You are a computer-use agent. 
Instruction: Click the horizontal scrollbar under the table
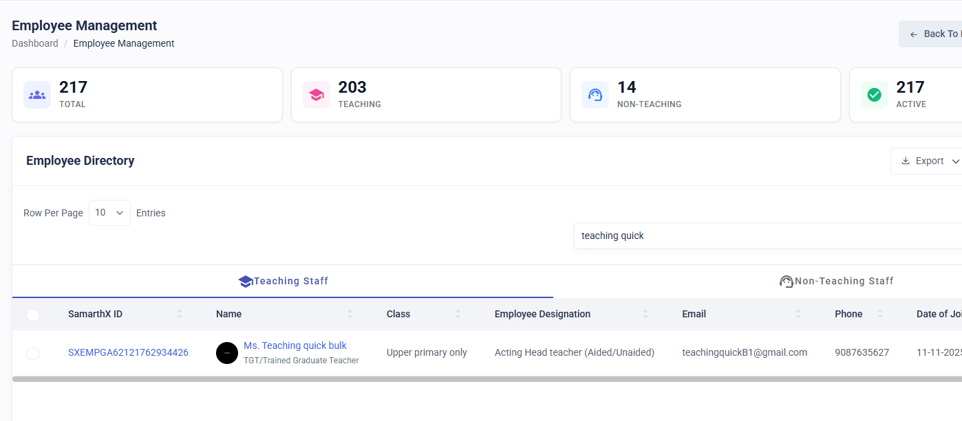(487, 378)
